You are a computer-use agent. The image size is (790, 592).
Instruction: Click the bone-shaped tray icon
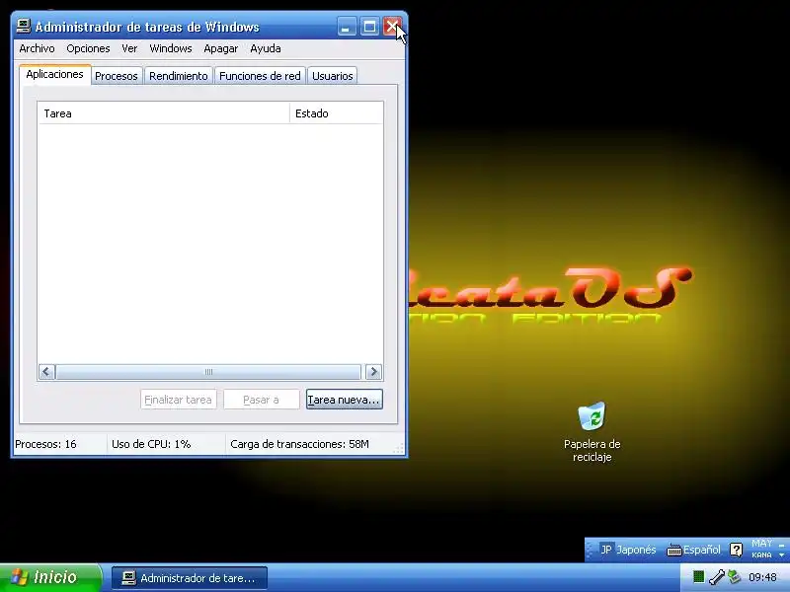717,577
